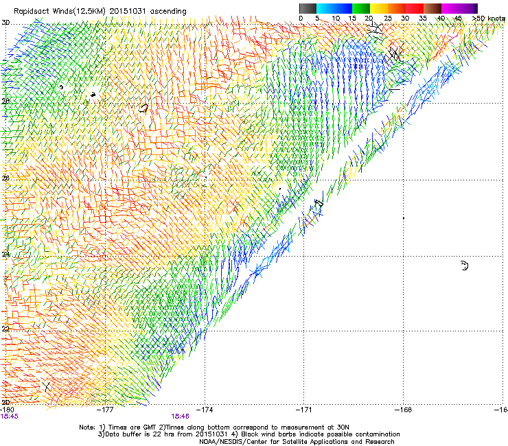This screenshot has width=508, height=446.
Task: Click the latitude label '20' on left axis
Action: point(5,403)
